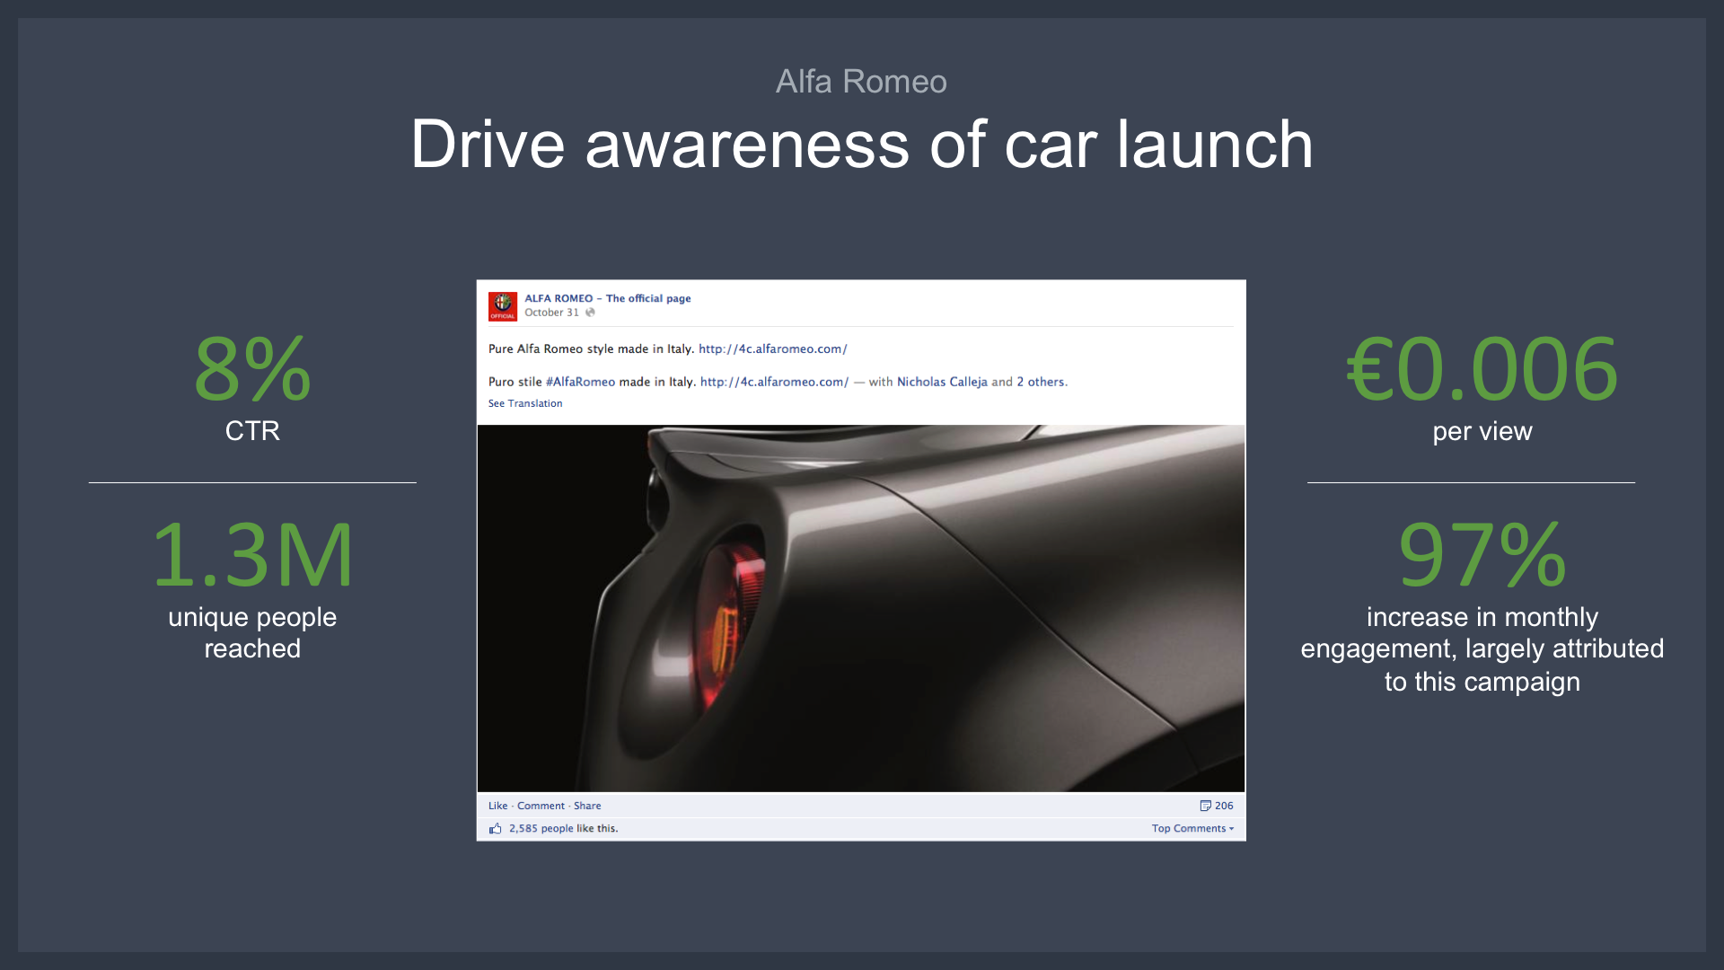The image size is (1724, 970).
Task: Click See Translation under the post
Action: [525, 403]
